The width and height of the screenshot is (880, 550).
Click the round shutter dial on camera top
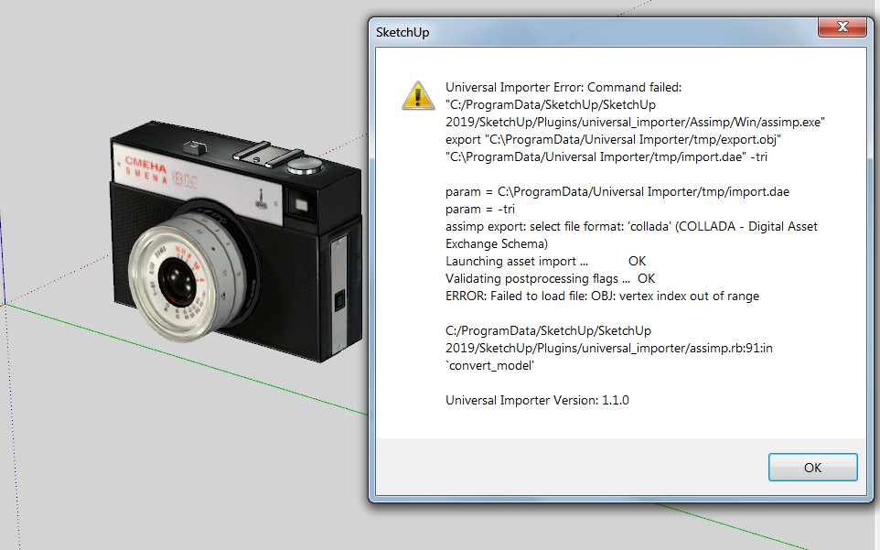(x=305, y=166)
